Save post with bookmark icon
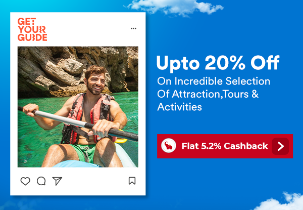The width and height of the screenshot is (303, 210). click(x=132, y=181)
